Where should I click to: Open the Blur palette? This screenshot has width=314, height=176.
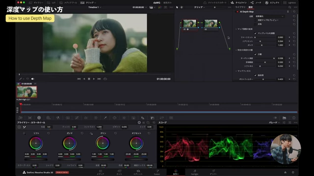pos(143,118)
